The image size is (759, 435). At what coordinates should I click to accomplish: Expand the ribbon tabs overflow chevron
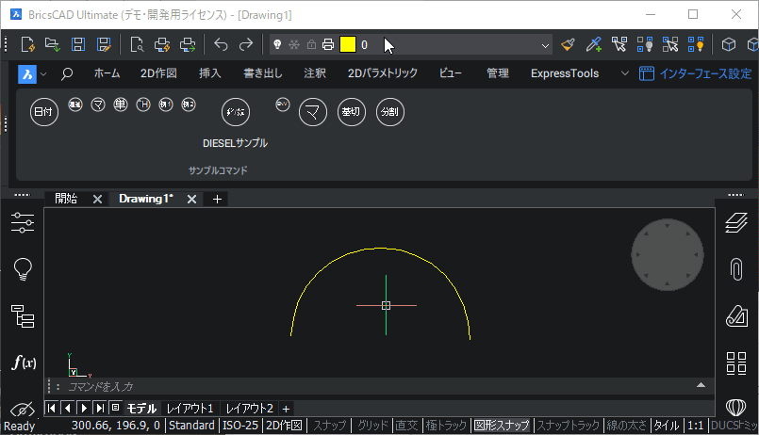pyautogui.click(x=624, y=73)
